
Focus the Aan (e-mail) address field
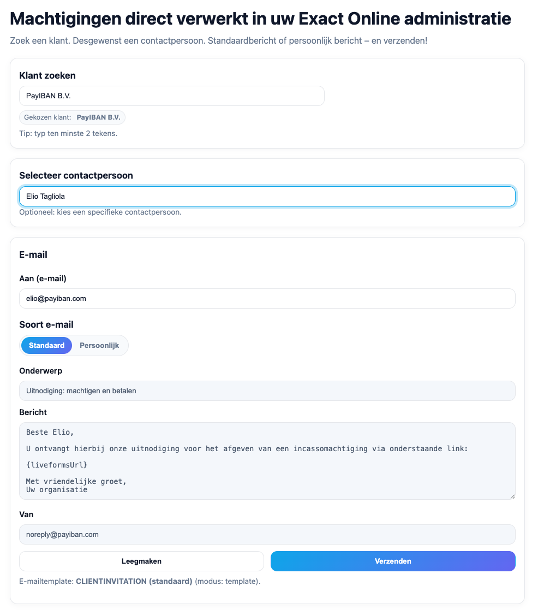(x=267, y=299)
